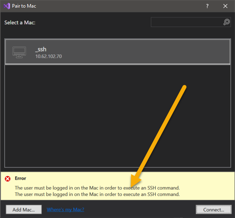Click the Select a Mac: label
The image size is (235, 218).
tap(20, 22)
